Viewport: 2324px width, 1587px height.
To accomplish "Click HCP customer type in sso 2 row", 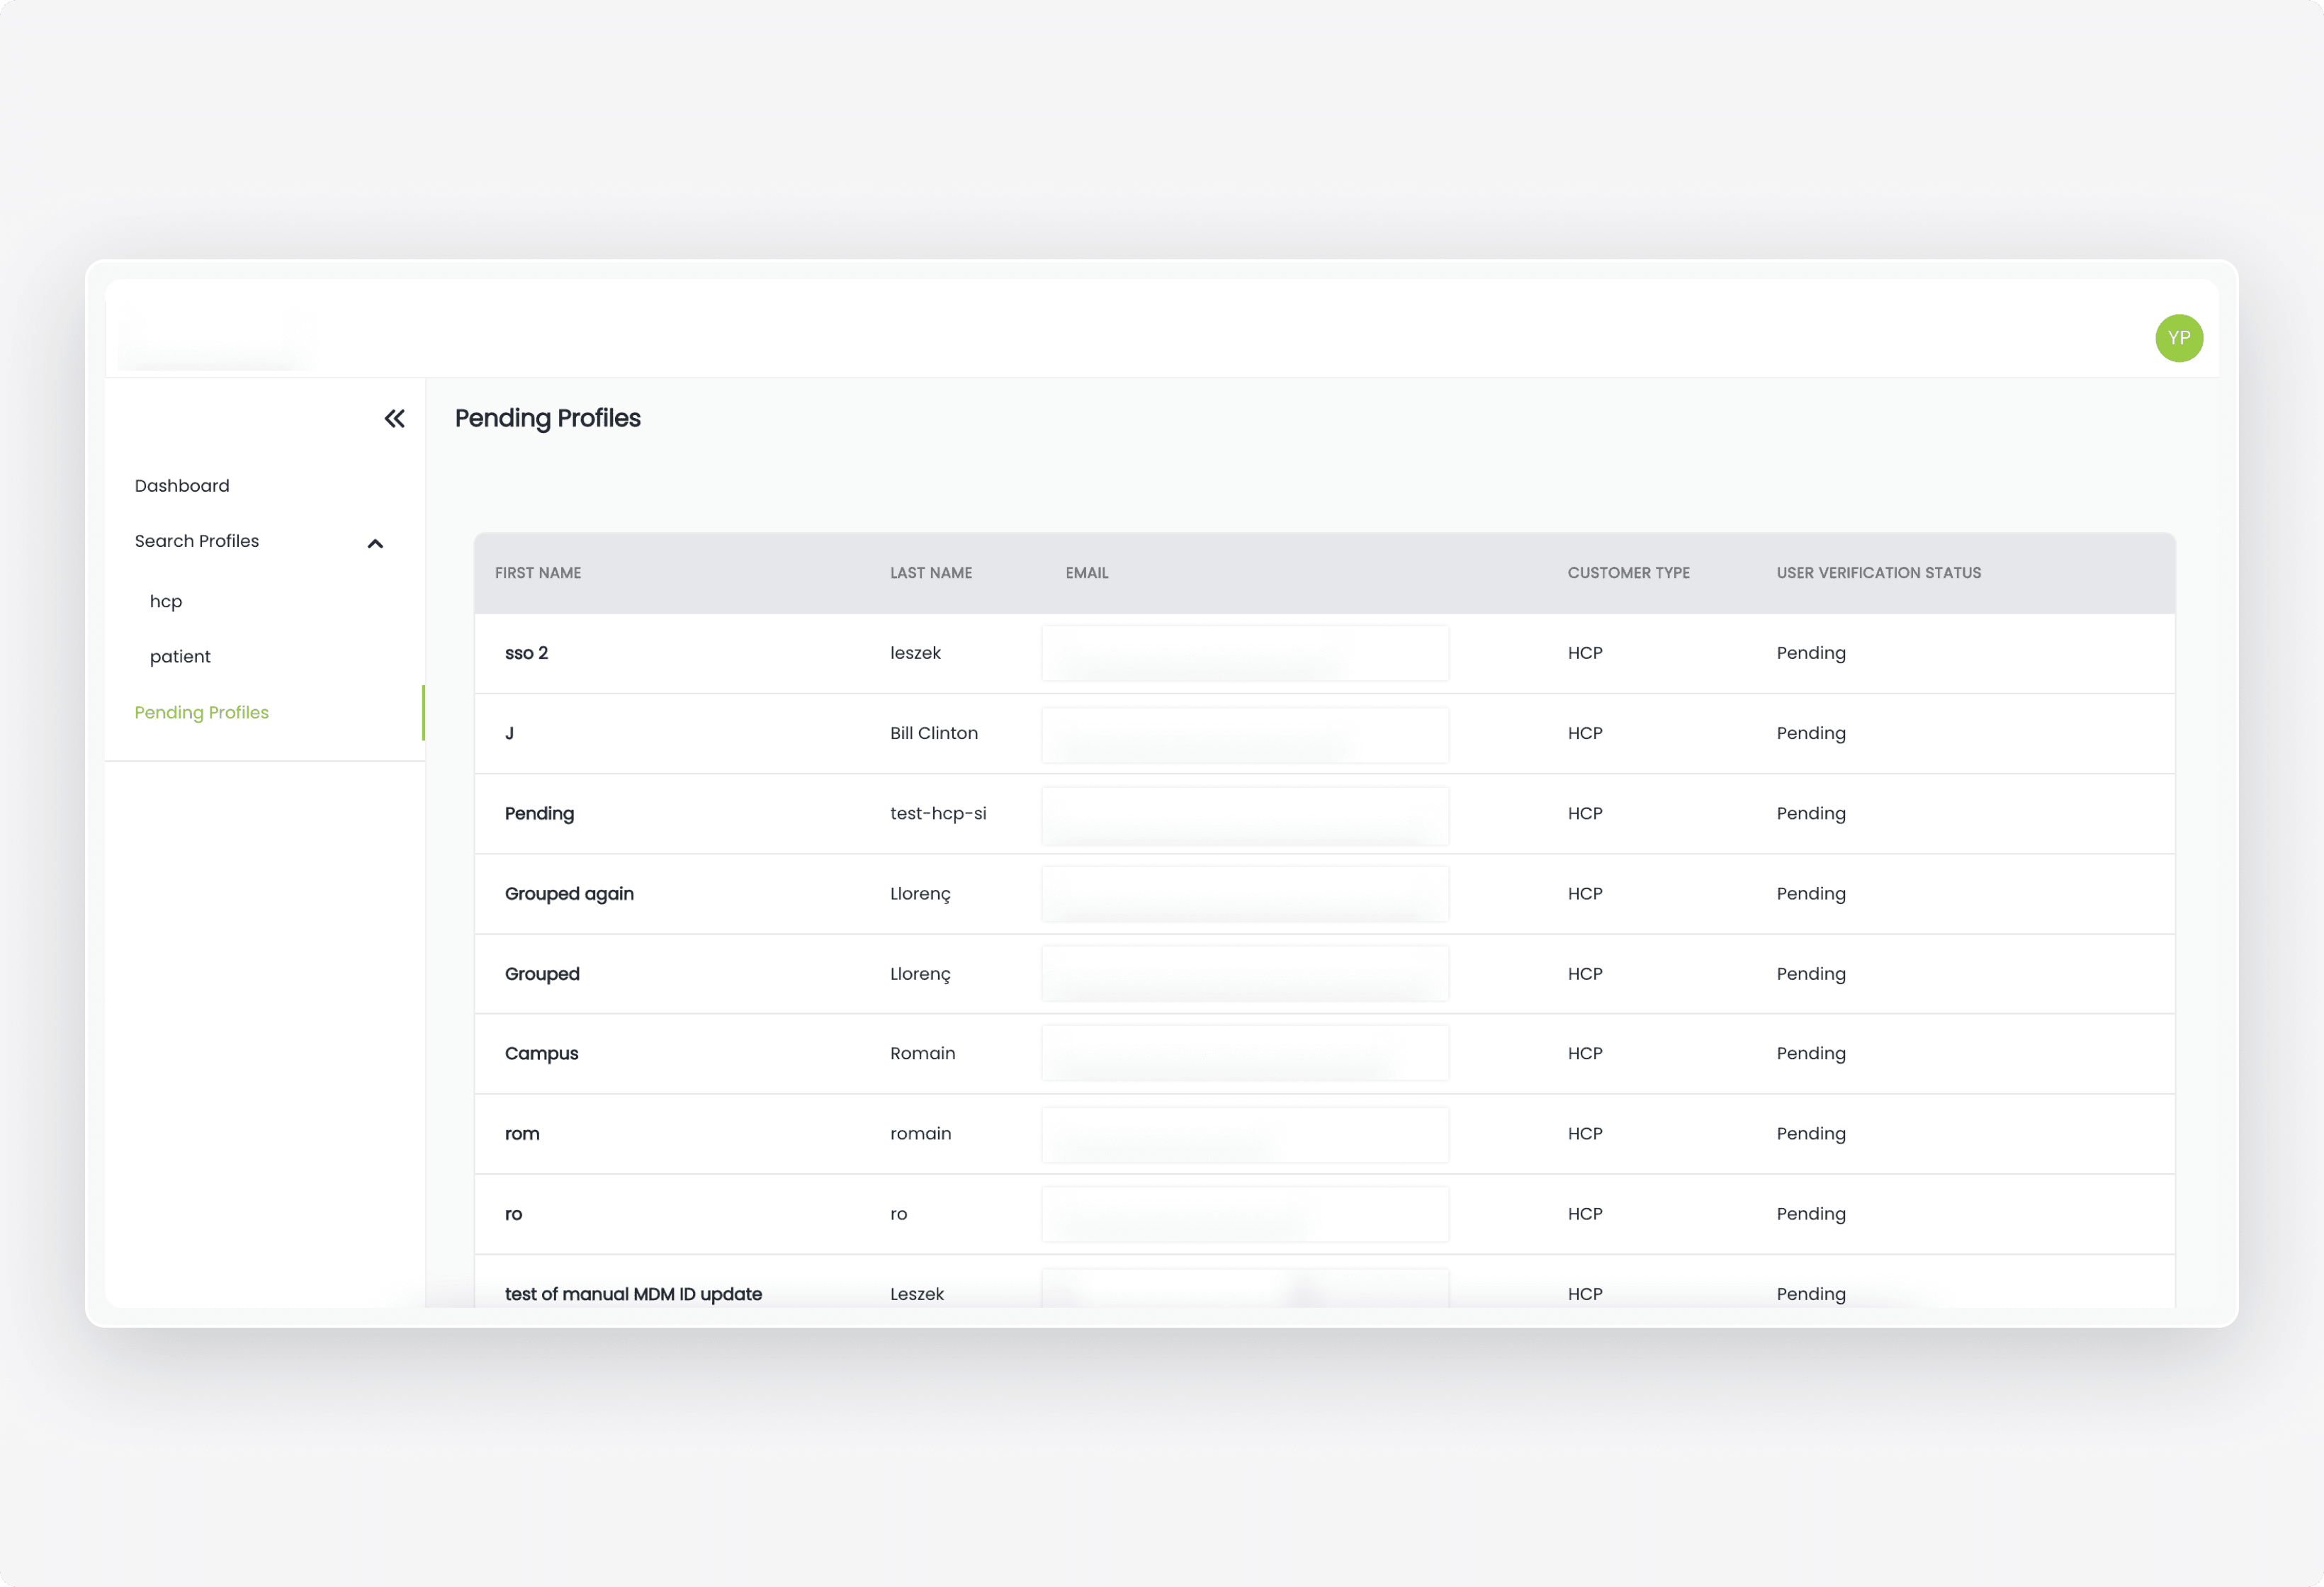I will coord(1584,653).
